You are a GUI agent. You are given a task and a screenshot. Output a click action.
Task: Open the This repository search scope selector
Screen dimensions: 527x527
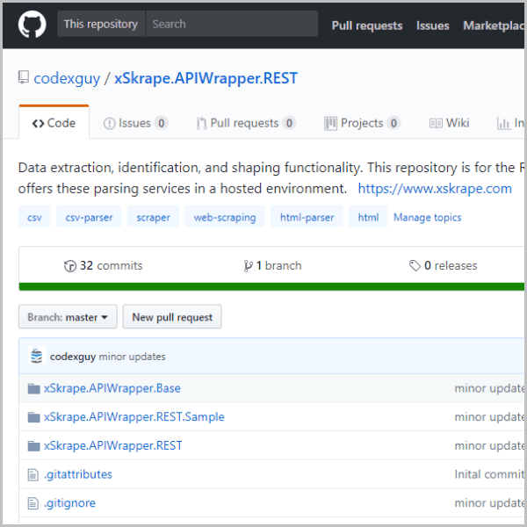tap(101, 24)
